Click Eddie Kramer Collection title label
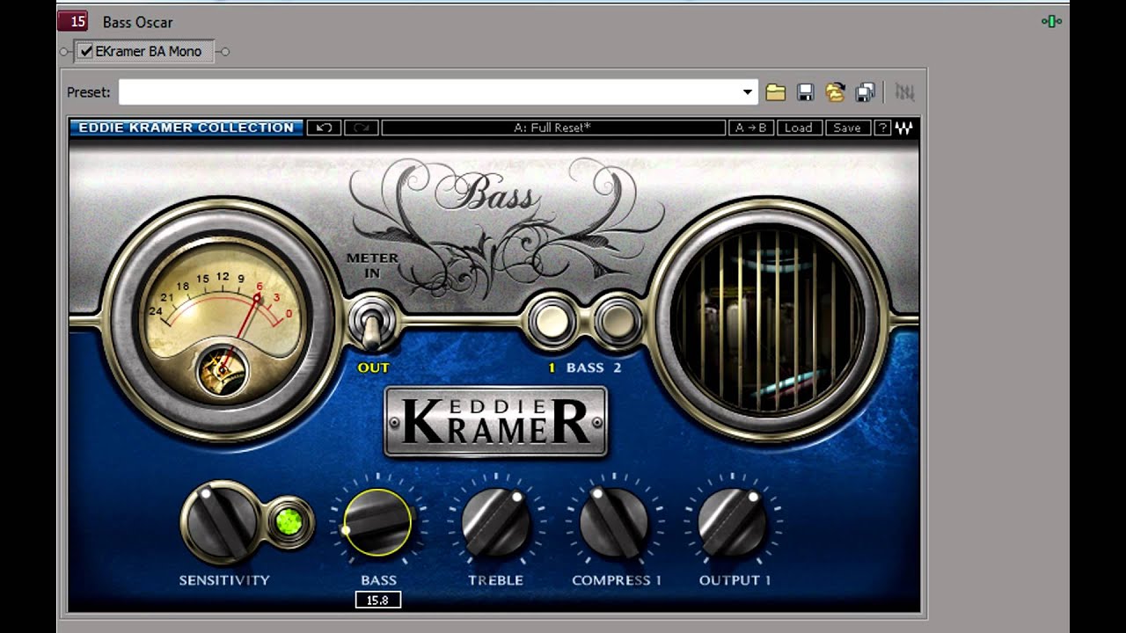This screenshot has height=633, width=1126. 186,127
